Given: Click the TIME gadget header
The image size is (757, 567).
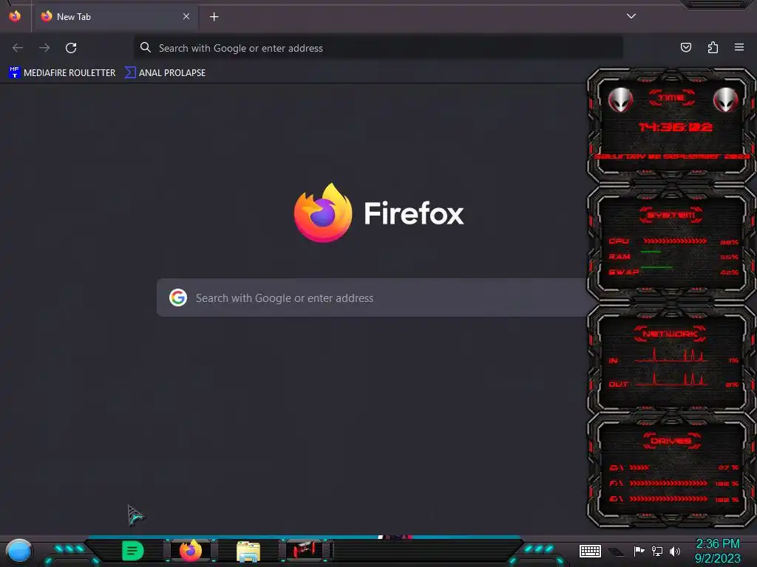Looking at the screenshot, I should pyautogui.click(x=671, y=98).
